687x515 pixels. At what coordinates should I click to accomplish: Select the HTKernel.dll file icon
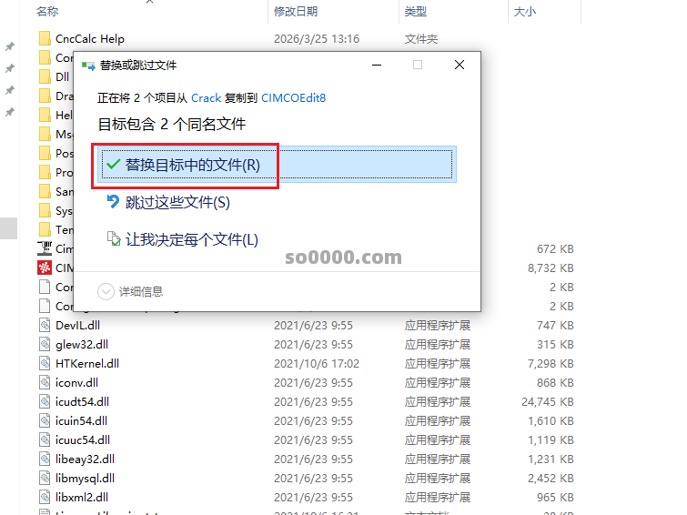coord(45,363)
